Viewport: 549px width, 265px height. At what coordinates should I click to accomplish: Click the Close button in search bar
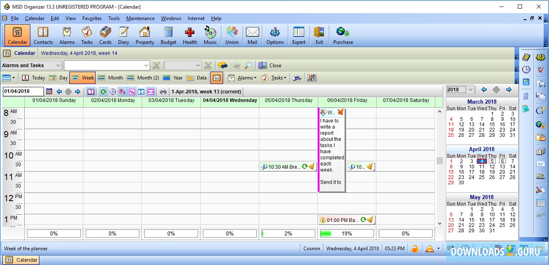point(270,66)
